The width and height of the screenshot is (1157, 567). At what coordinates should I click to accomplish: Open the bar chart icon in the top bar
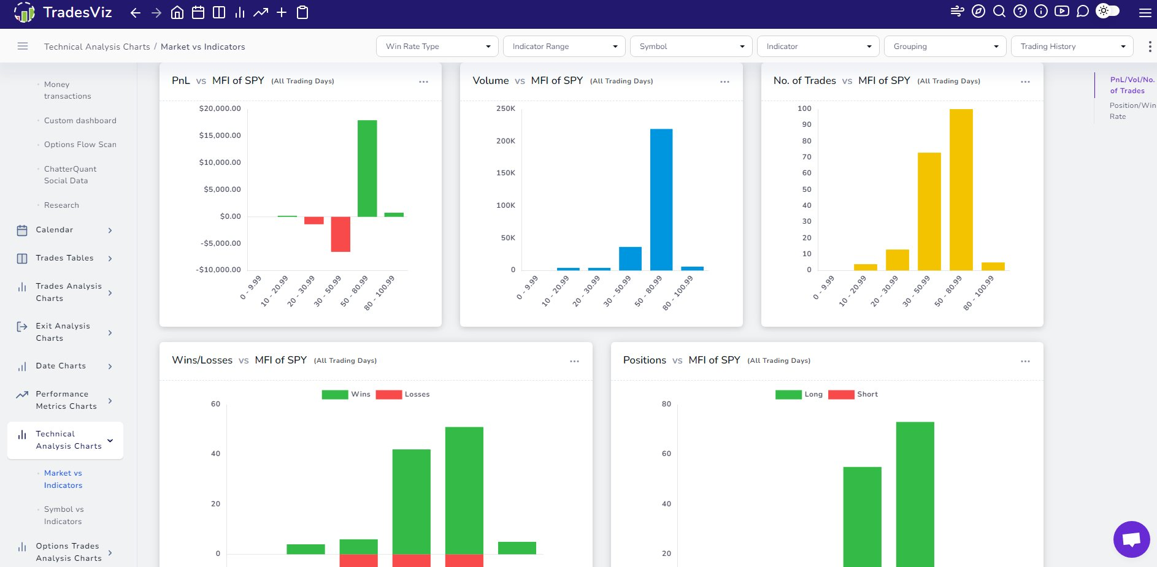tap(240, 13)
